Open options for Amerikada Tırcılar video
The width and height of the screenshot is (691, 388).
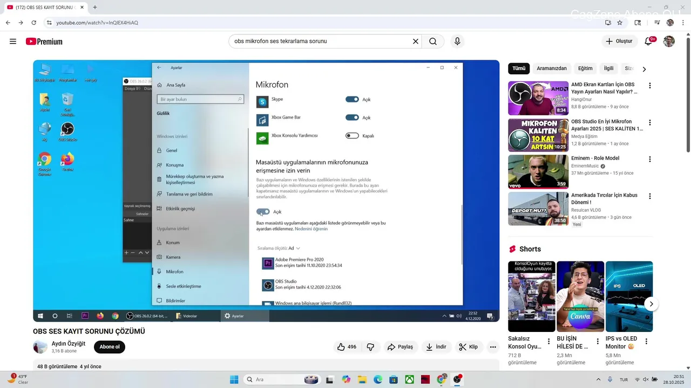(x=650, y=196)
